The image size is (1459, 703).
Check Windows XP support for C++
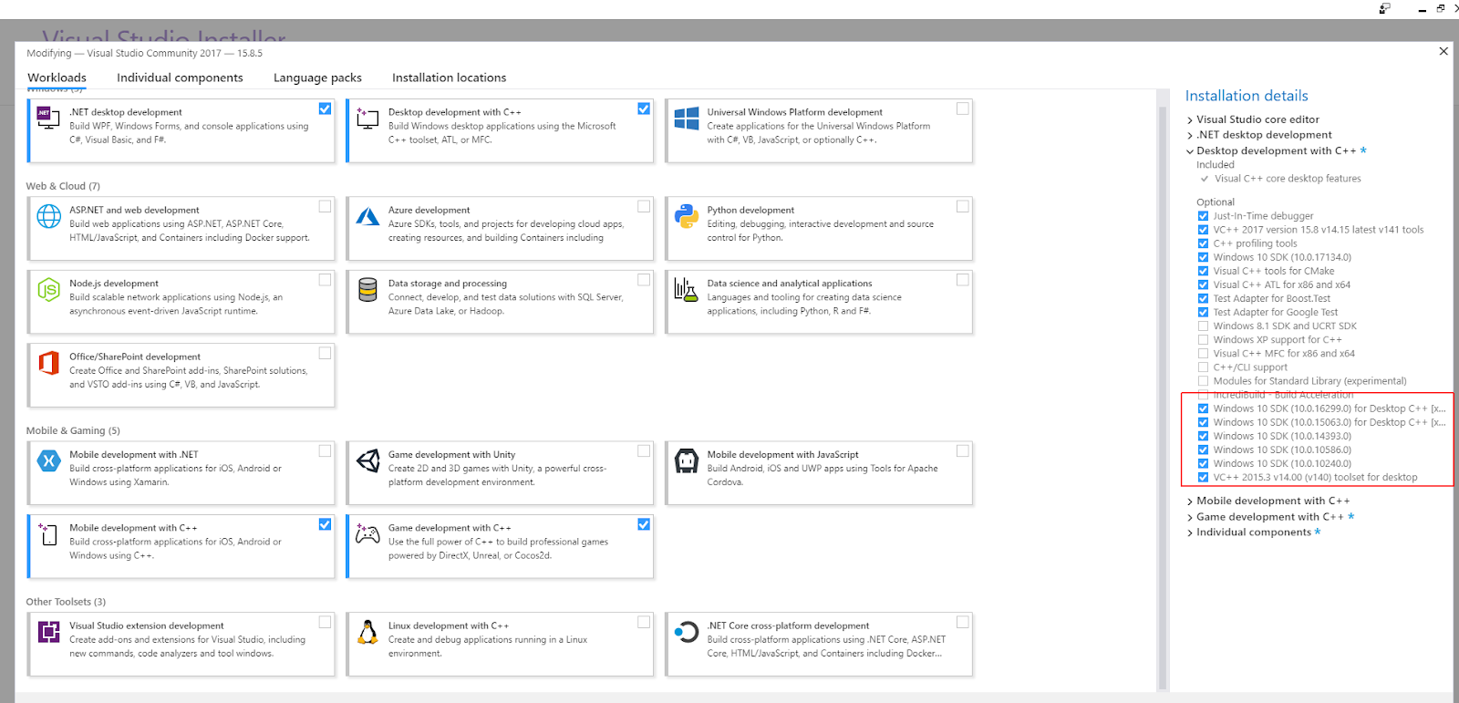coord(1203,340)
